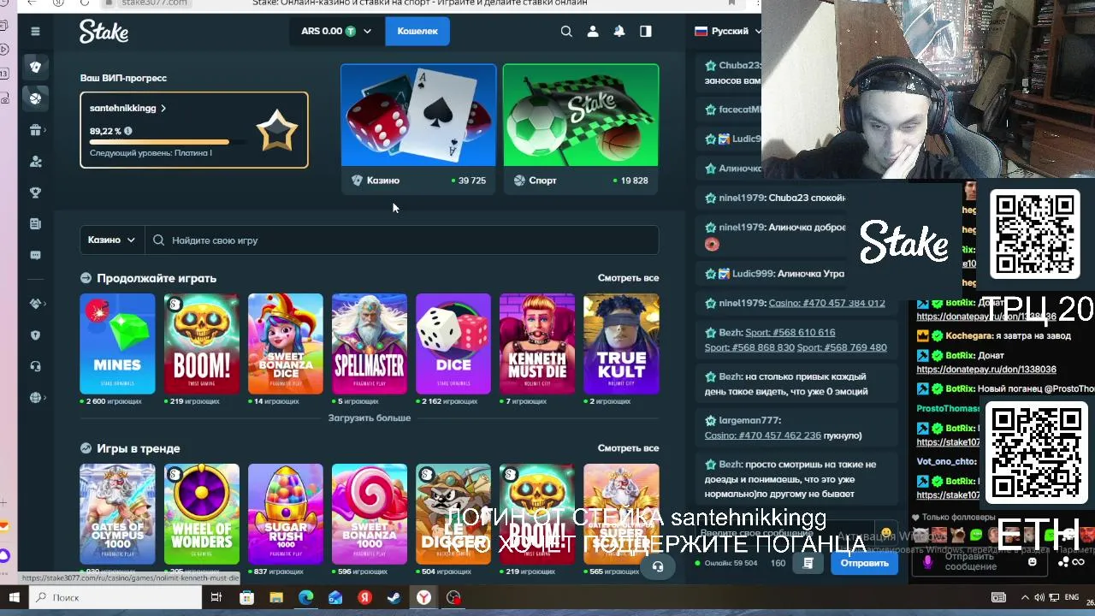Open search magnifier icon in header
The height and width of the screenshot is (616, 1095).
566,32
